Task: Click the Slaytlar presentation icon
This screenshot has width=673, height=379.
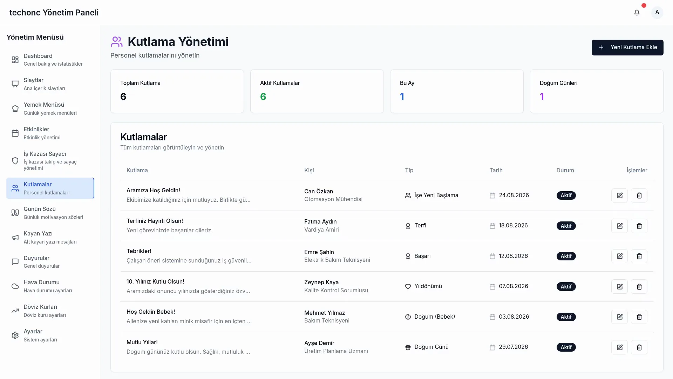Action: pos(15,84)
